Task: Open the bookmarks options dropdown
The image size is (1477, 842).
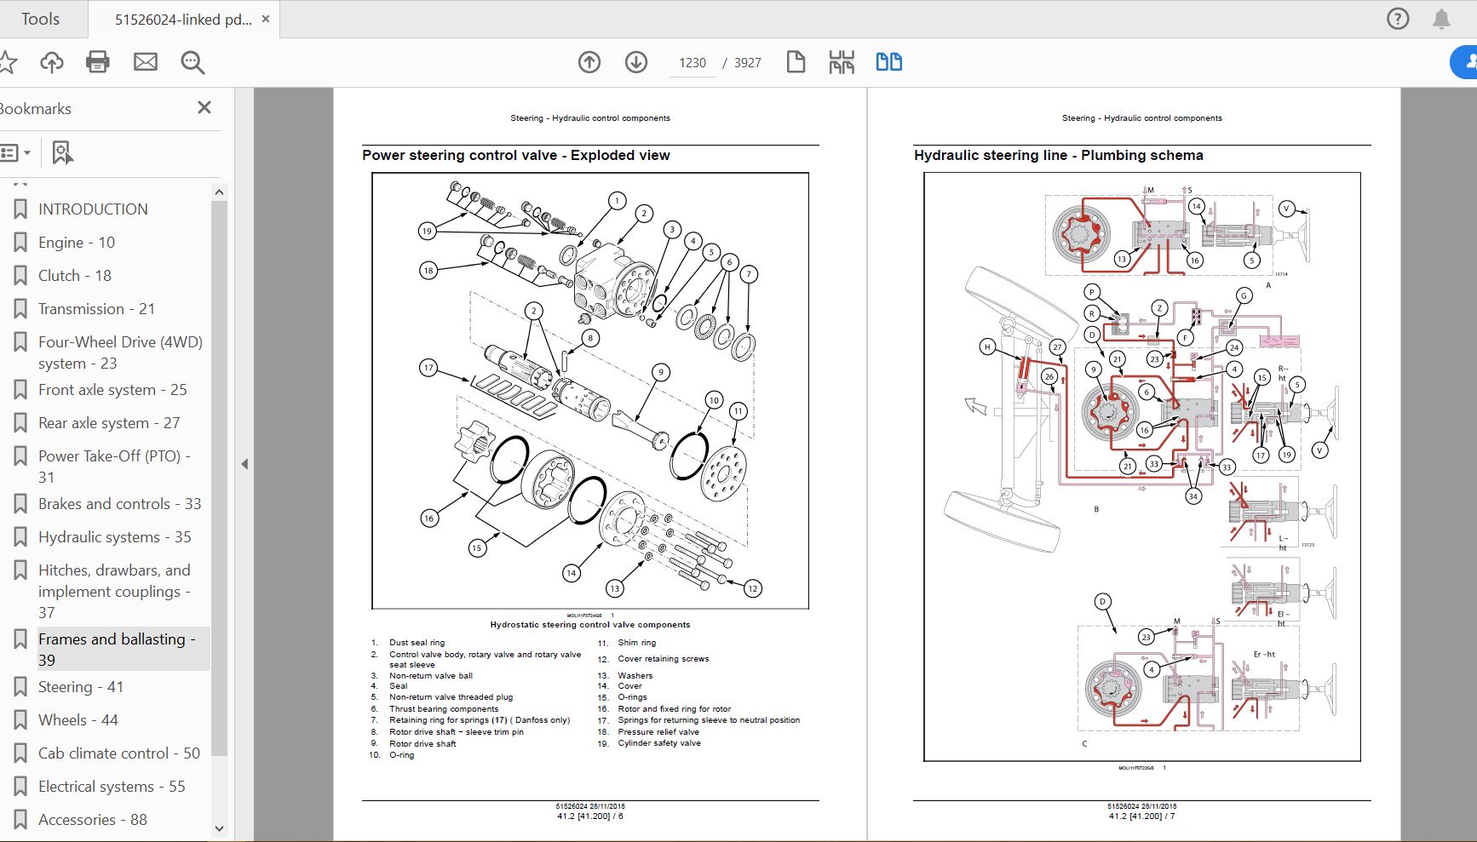Action: pos(15,152)
